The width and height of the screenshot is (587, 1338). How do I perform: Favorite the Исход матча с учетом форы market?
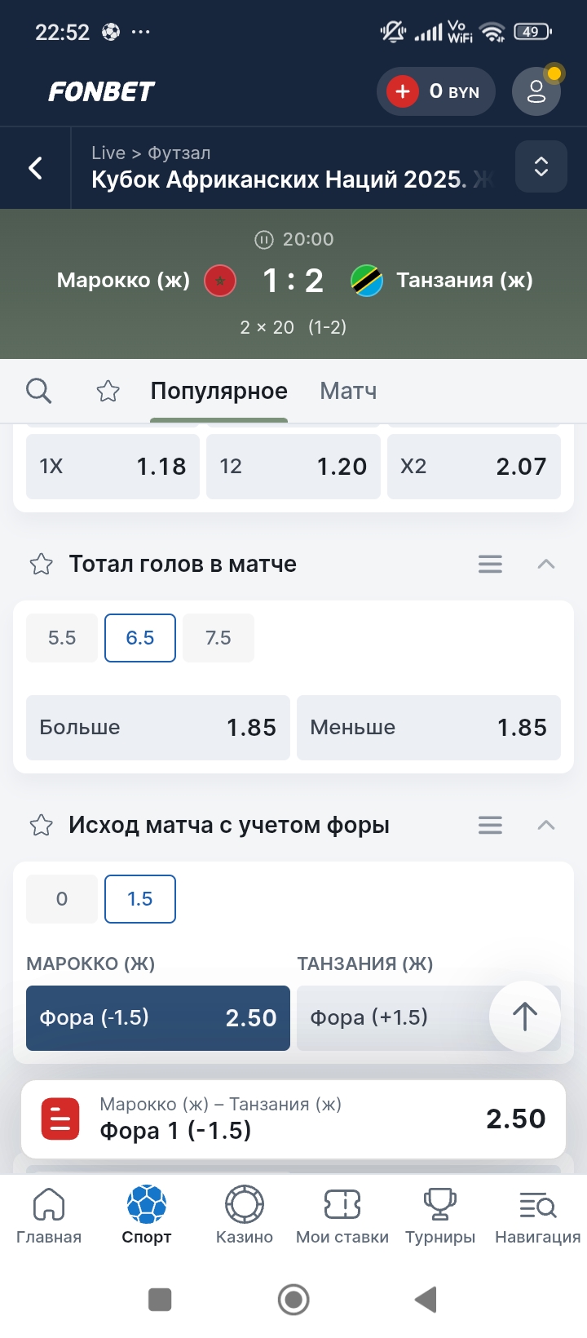42,825
